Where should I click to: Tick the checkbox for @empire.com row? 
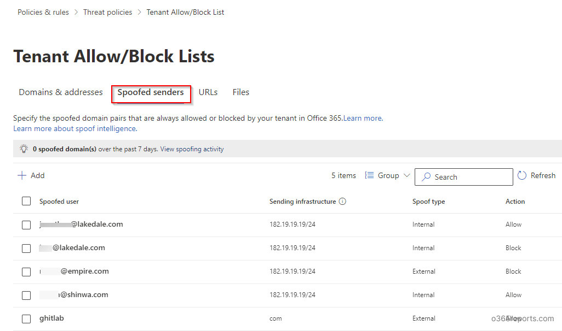point(26,272)
